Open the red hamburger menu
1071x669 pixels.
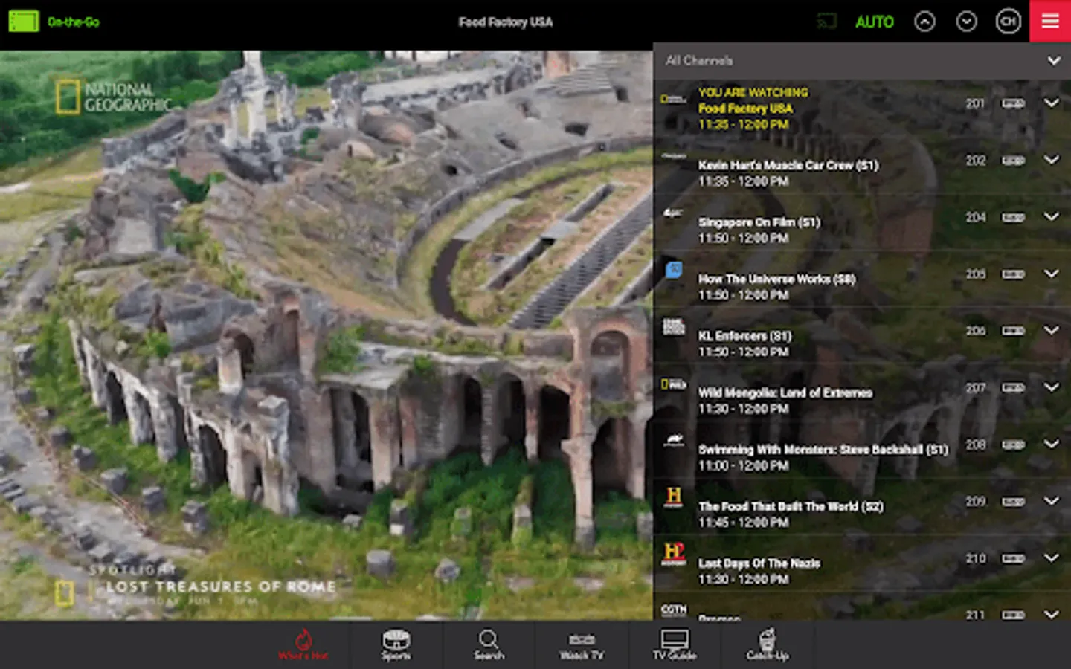[x=1050, y=21]
